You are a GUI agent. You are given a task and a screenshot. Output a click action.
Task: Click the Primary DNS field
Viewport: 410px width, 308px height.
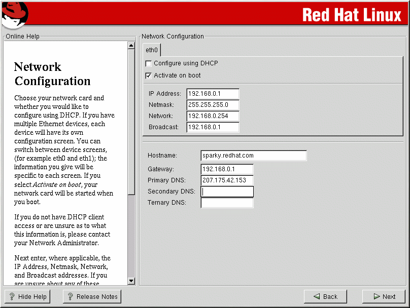227,180
